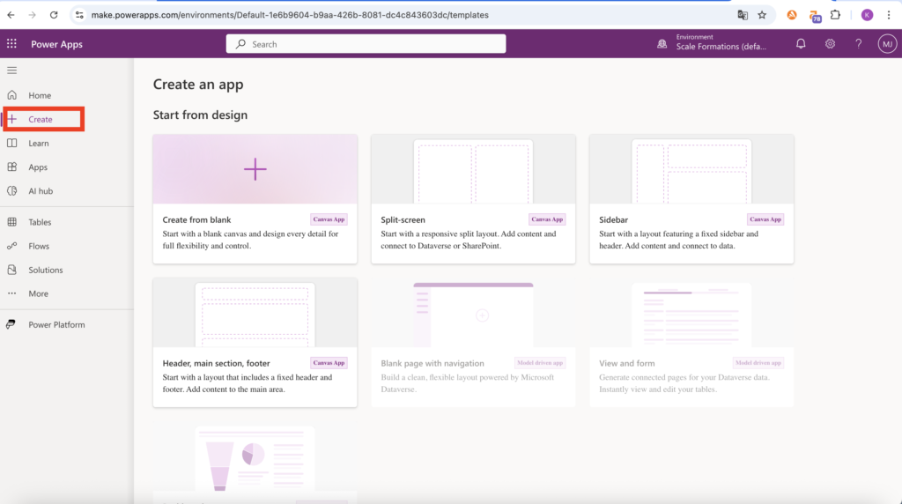The width and height of the screenshot is (902, 504).
Task: Open the notifications bell
Action: click(x=801, y=44)
